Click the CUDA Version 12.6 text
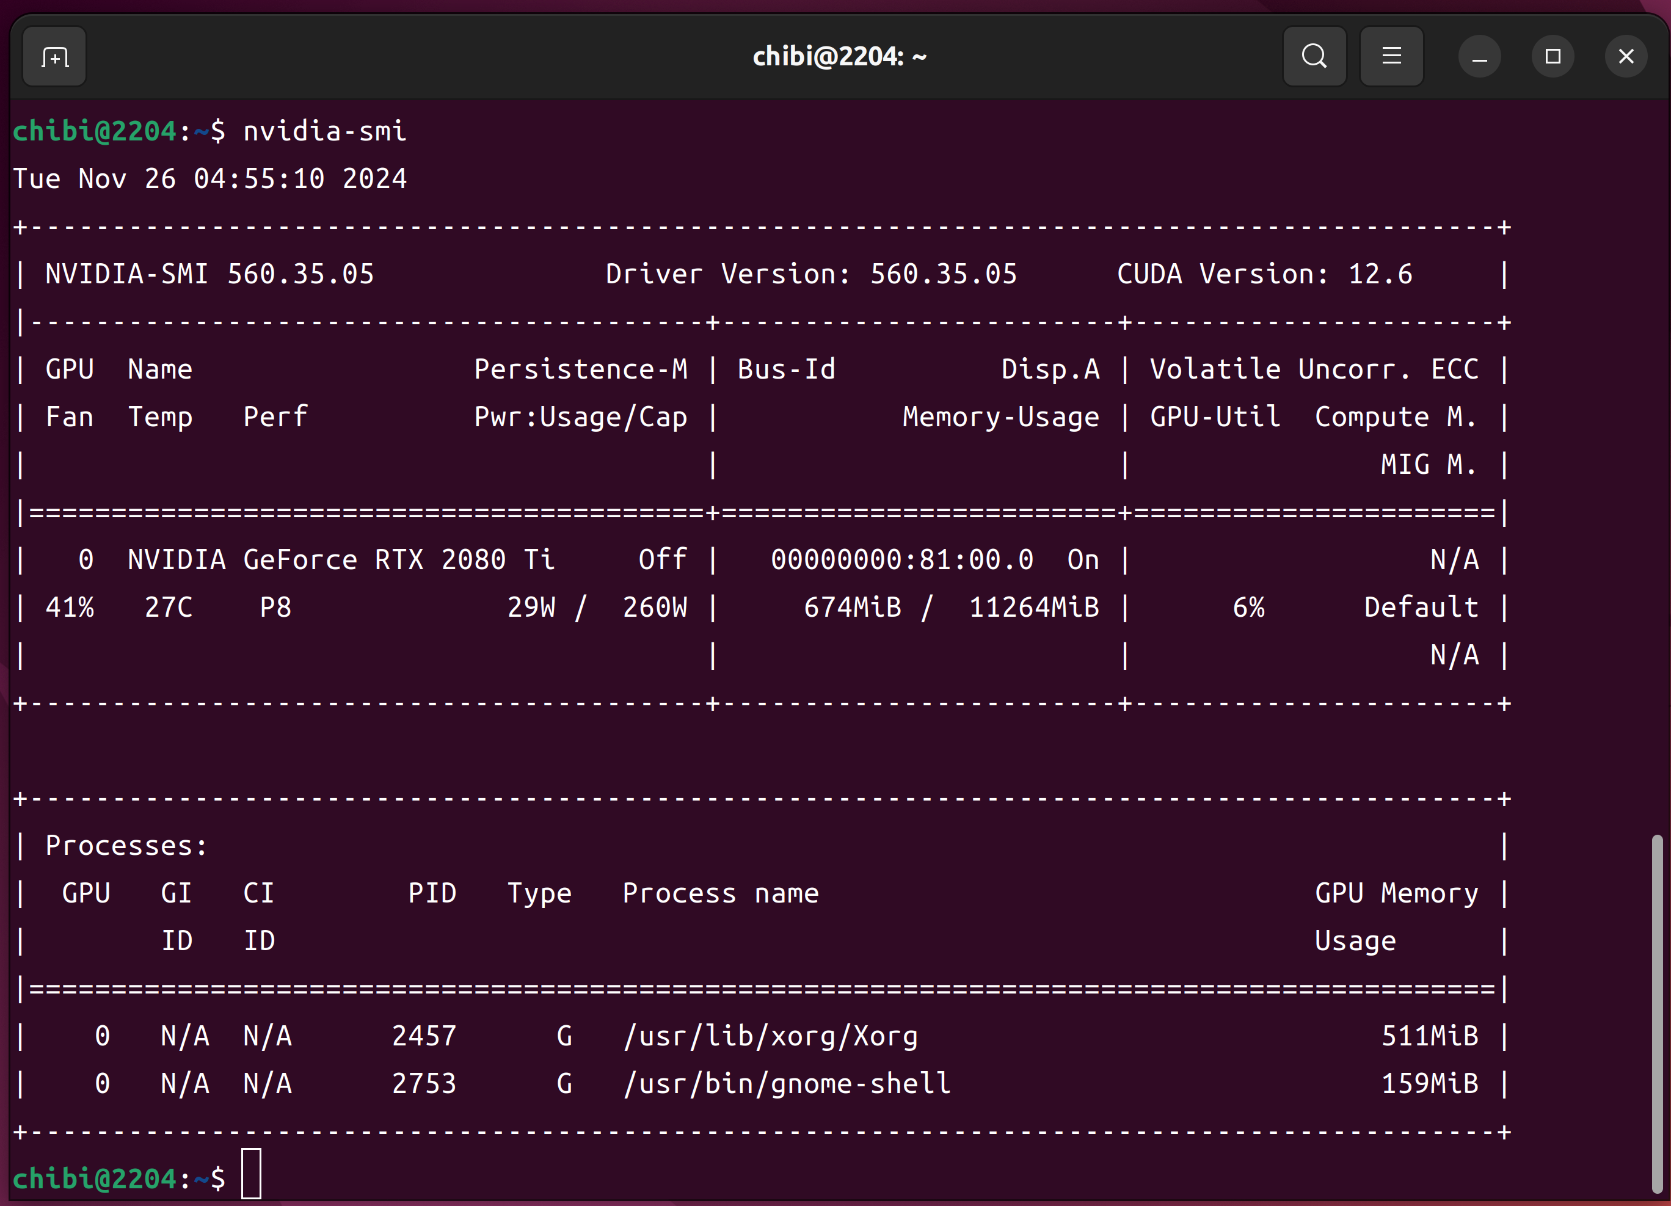 tap(1264, 274)
